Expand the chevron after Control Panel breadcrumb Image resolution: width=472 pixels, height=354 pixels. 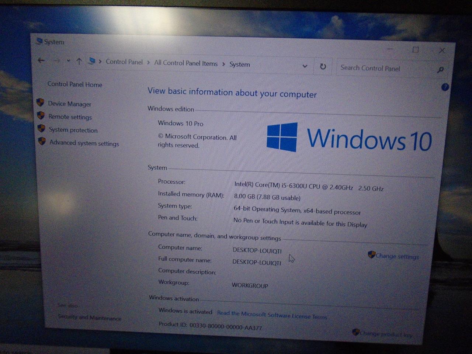click(x=148, y=63)
